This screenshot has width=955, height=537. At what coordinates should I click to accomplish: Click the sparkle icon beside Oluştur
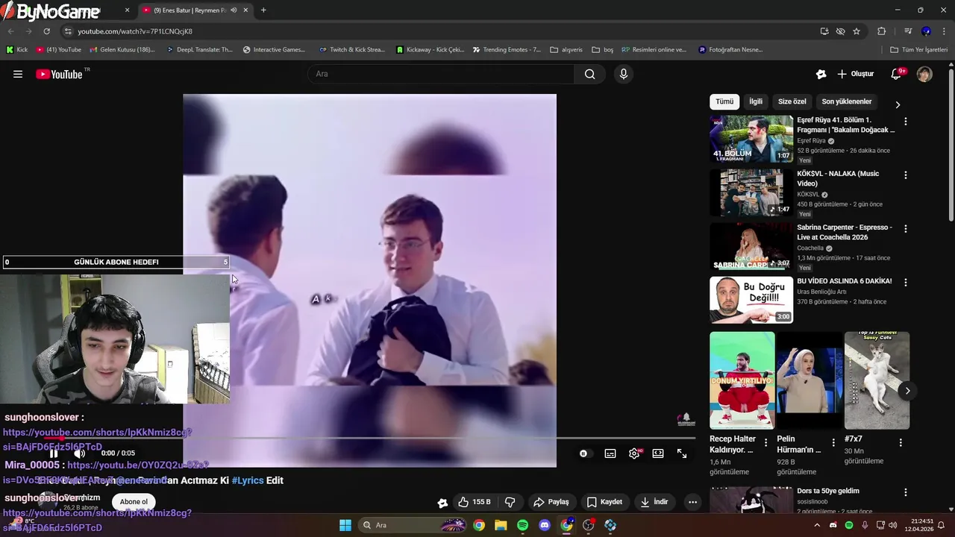coord(821,74)
